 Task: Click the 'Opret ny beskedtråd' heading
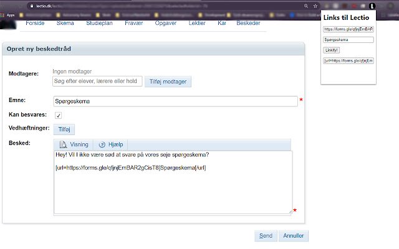(x=39, y=49)
